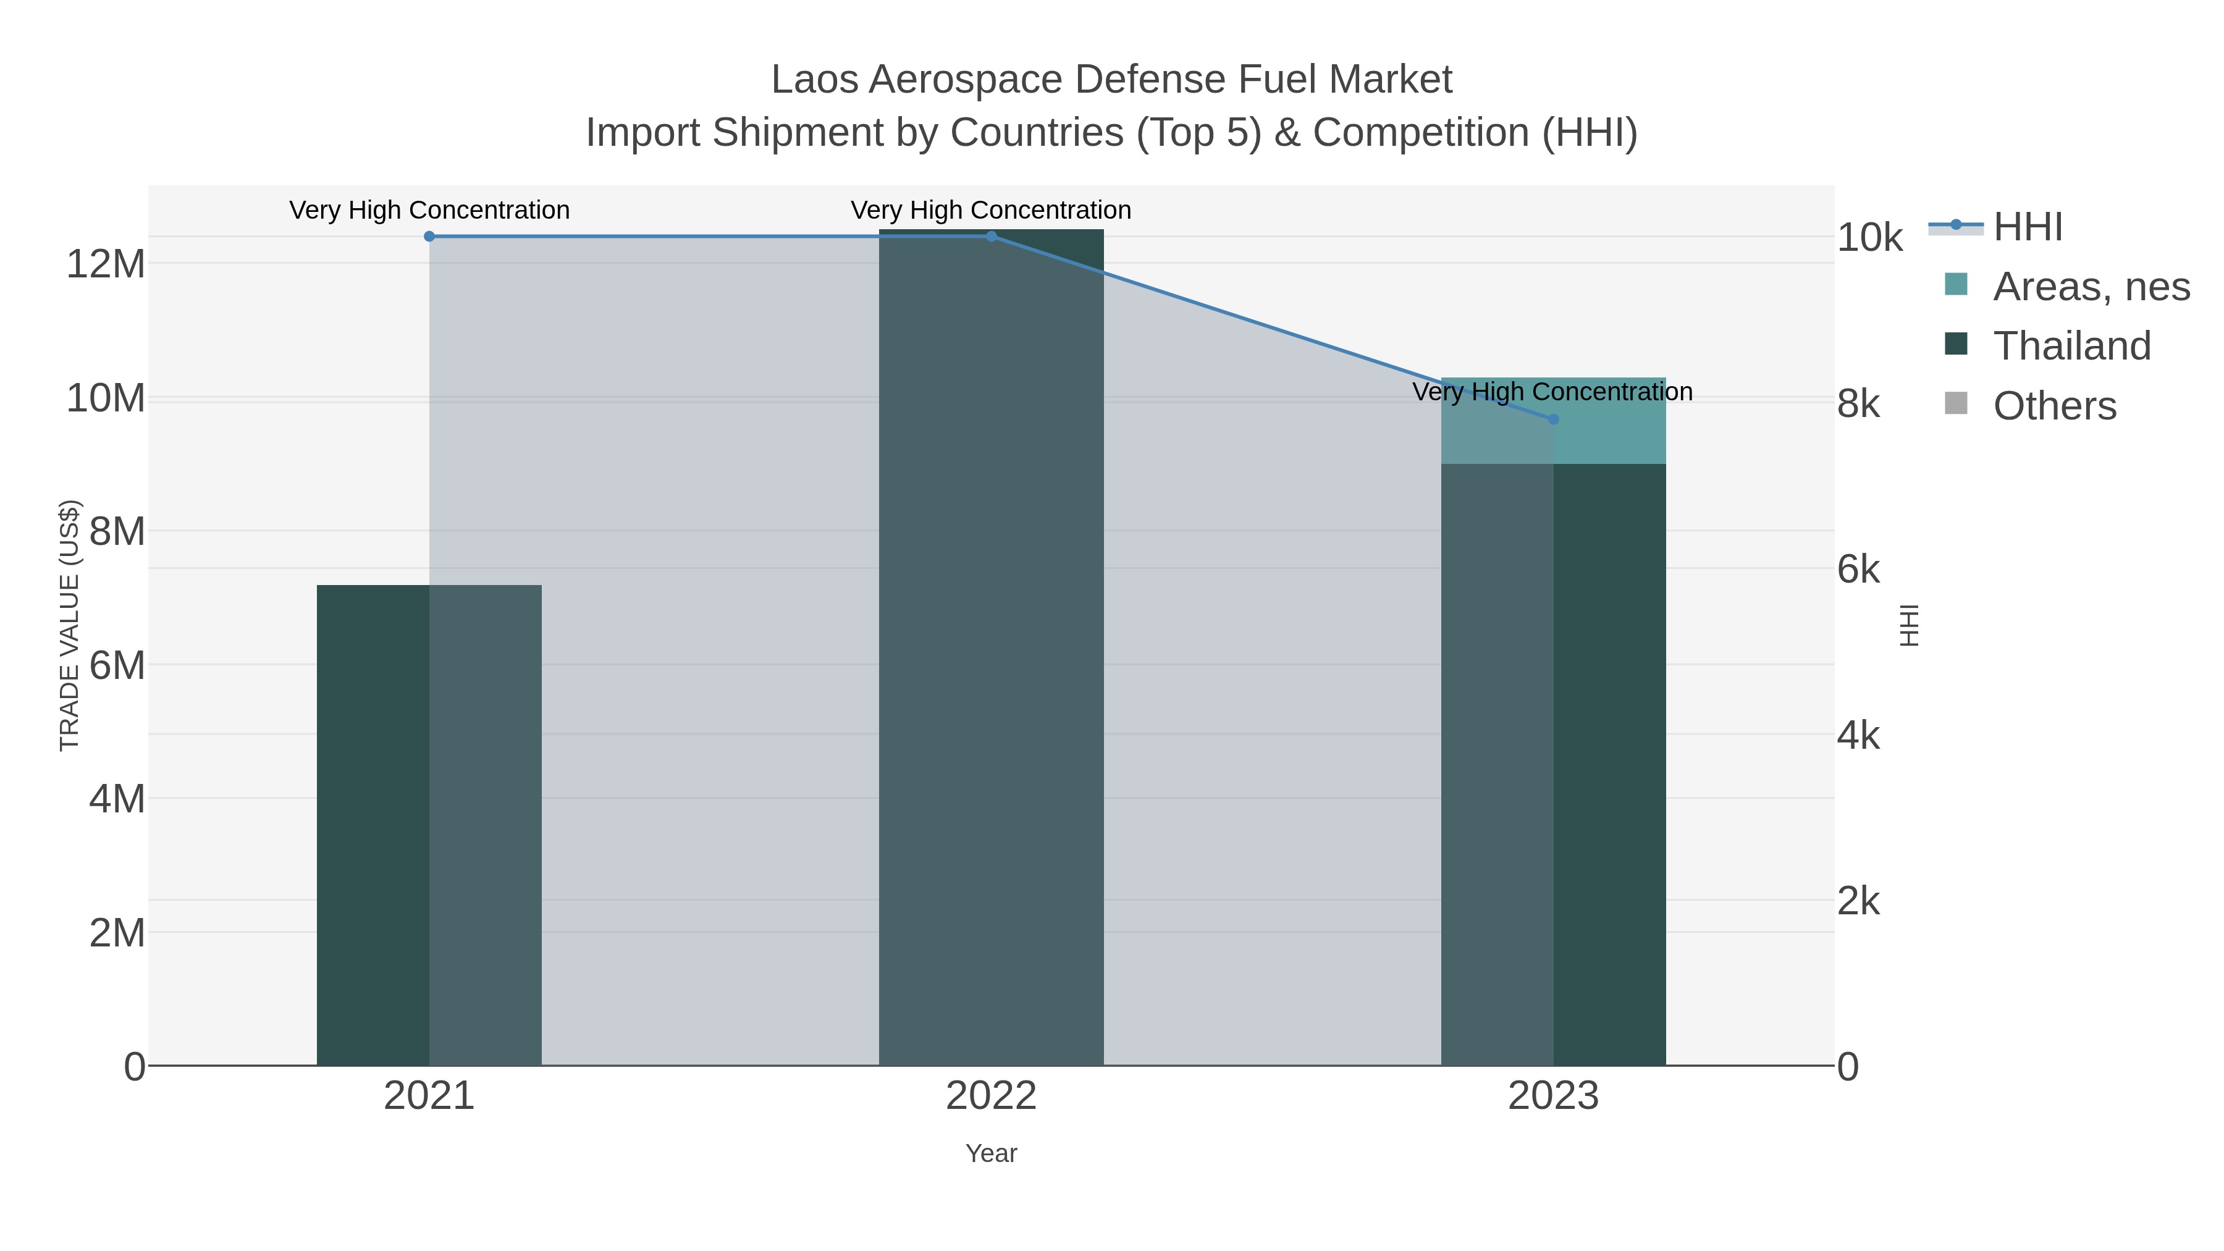
Task: Click the 10k HHI tick label
Action: [1869, 237]
